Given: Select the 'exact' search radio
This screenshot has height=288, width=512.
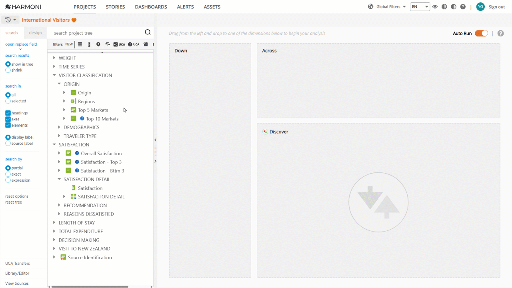Looking at the screenshot, I should (x=8, y=174).
